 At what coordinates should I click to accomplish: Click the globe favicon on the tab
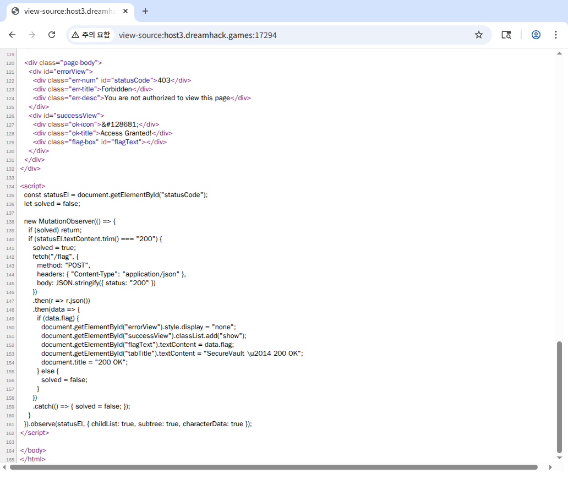click(x=15, y=11)
